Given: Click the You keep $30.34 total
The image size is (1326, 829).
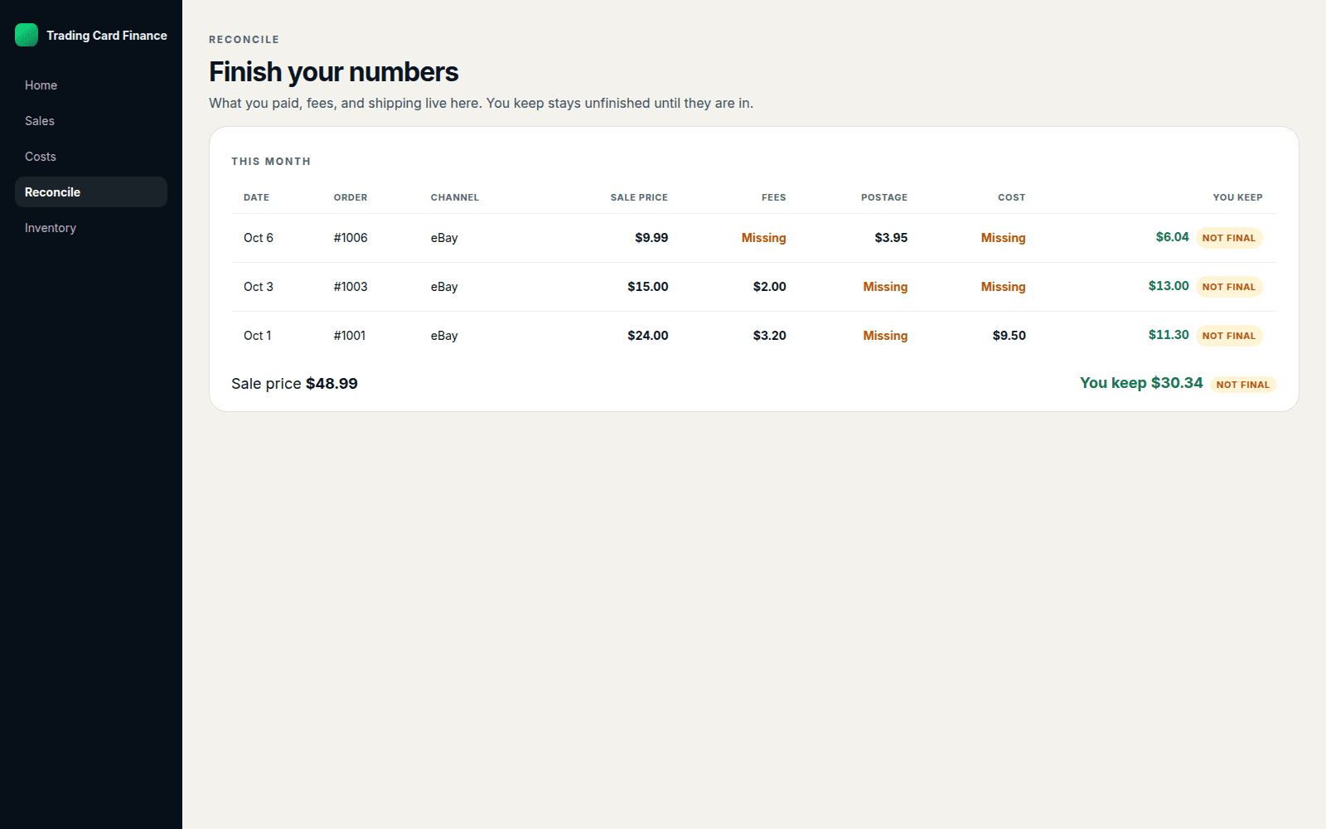Looking at the screenshot, I should tap(1141, 383).
